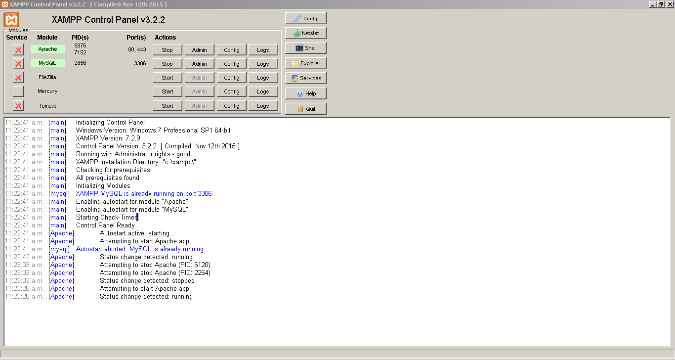Open Tomcat Logs menu

point(263,106)
